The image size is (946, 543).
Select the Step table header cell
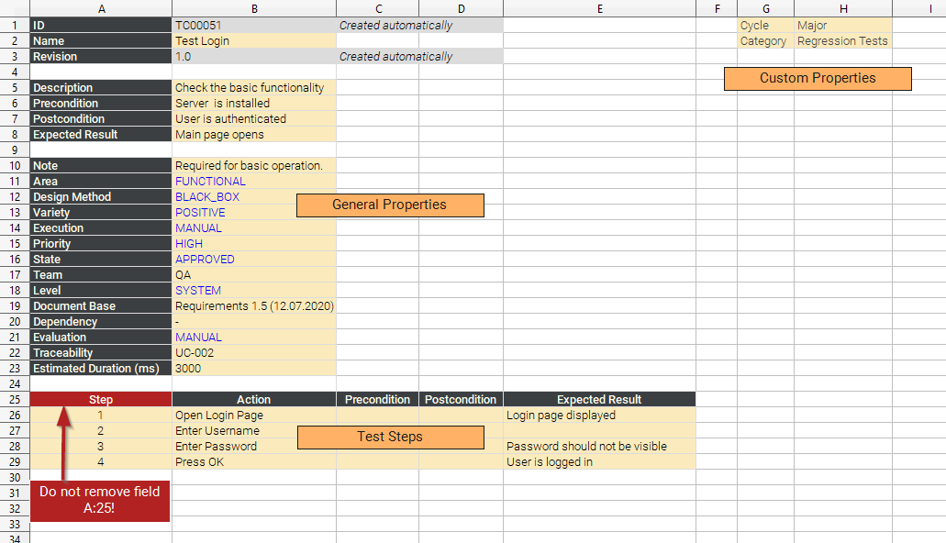coord(100,399)
